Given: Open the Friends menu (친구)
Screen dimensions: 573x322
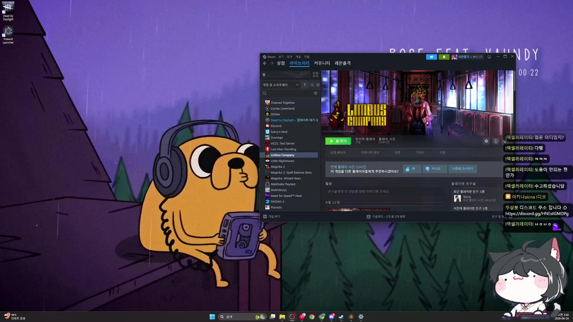Looking at the screenshot, I should pos(290,57).
